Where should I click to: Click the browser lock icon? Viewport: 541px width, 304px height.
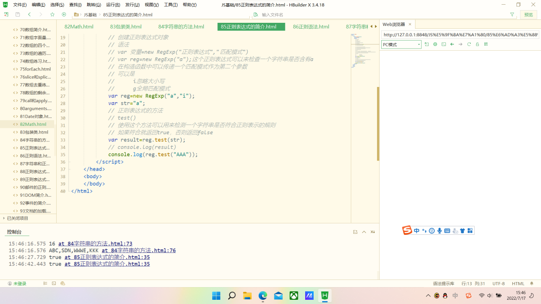coord(478,44)
